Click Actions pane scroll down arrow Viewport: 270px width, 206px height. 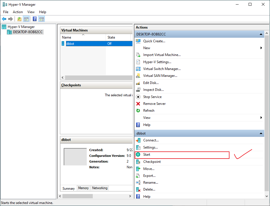pos(267,196)
